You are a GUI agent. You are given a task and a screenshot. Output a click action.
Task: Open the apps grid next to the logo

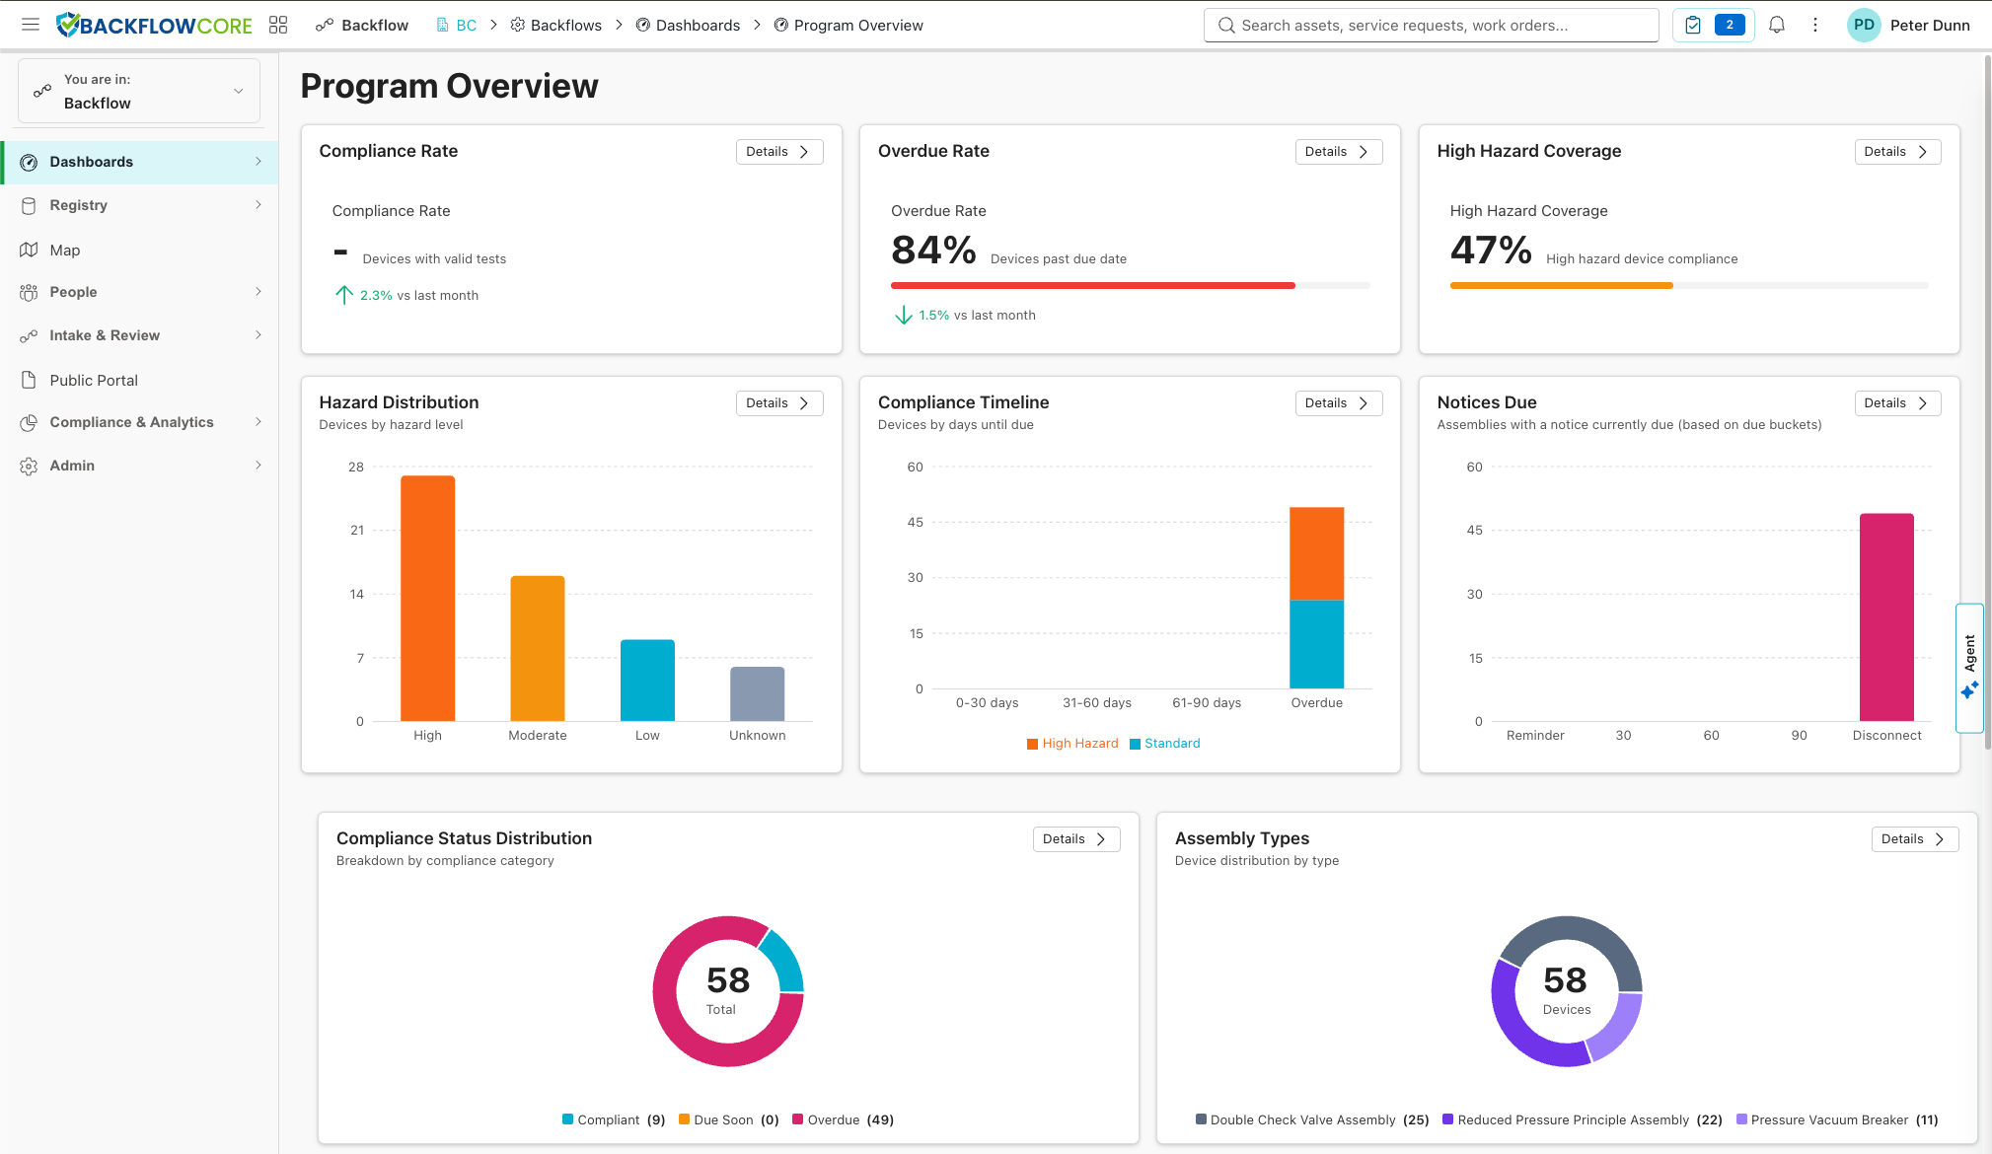[x=278, y=24]
